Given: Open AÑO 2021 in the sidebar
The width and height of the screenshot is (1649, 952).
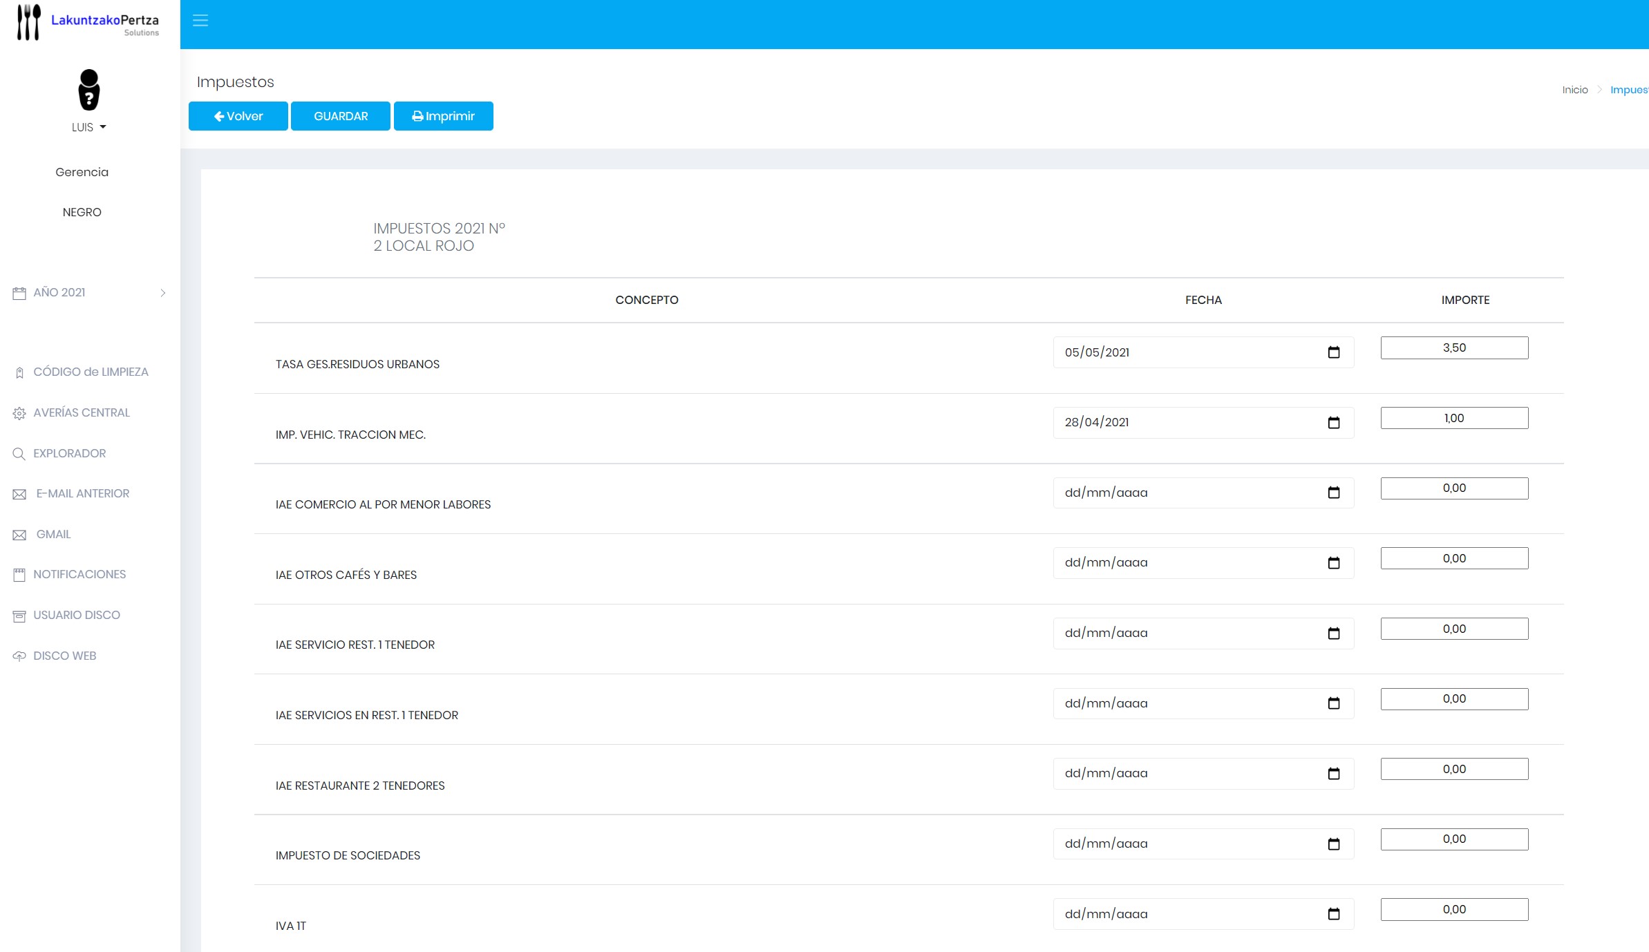Looking at the screenshot, I should (x=59, y=292).
